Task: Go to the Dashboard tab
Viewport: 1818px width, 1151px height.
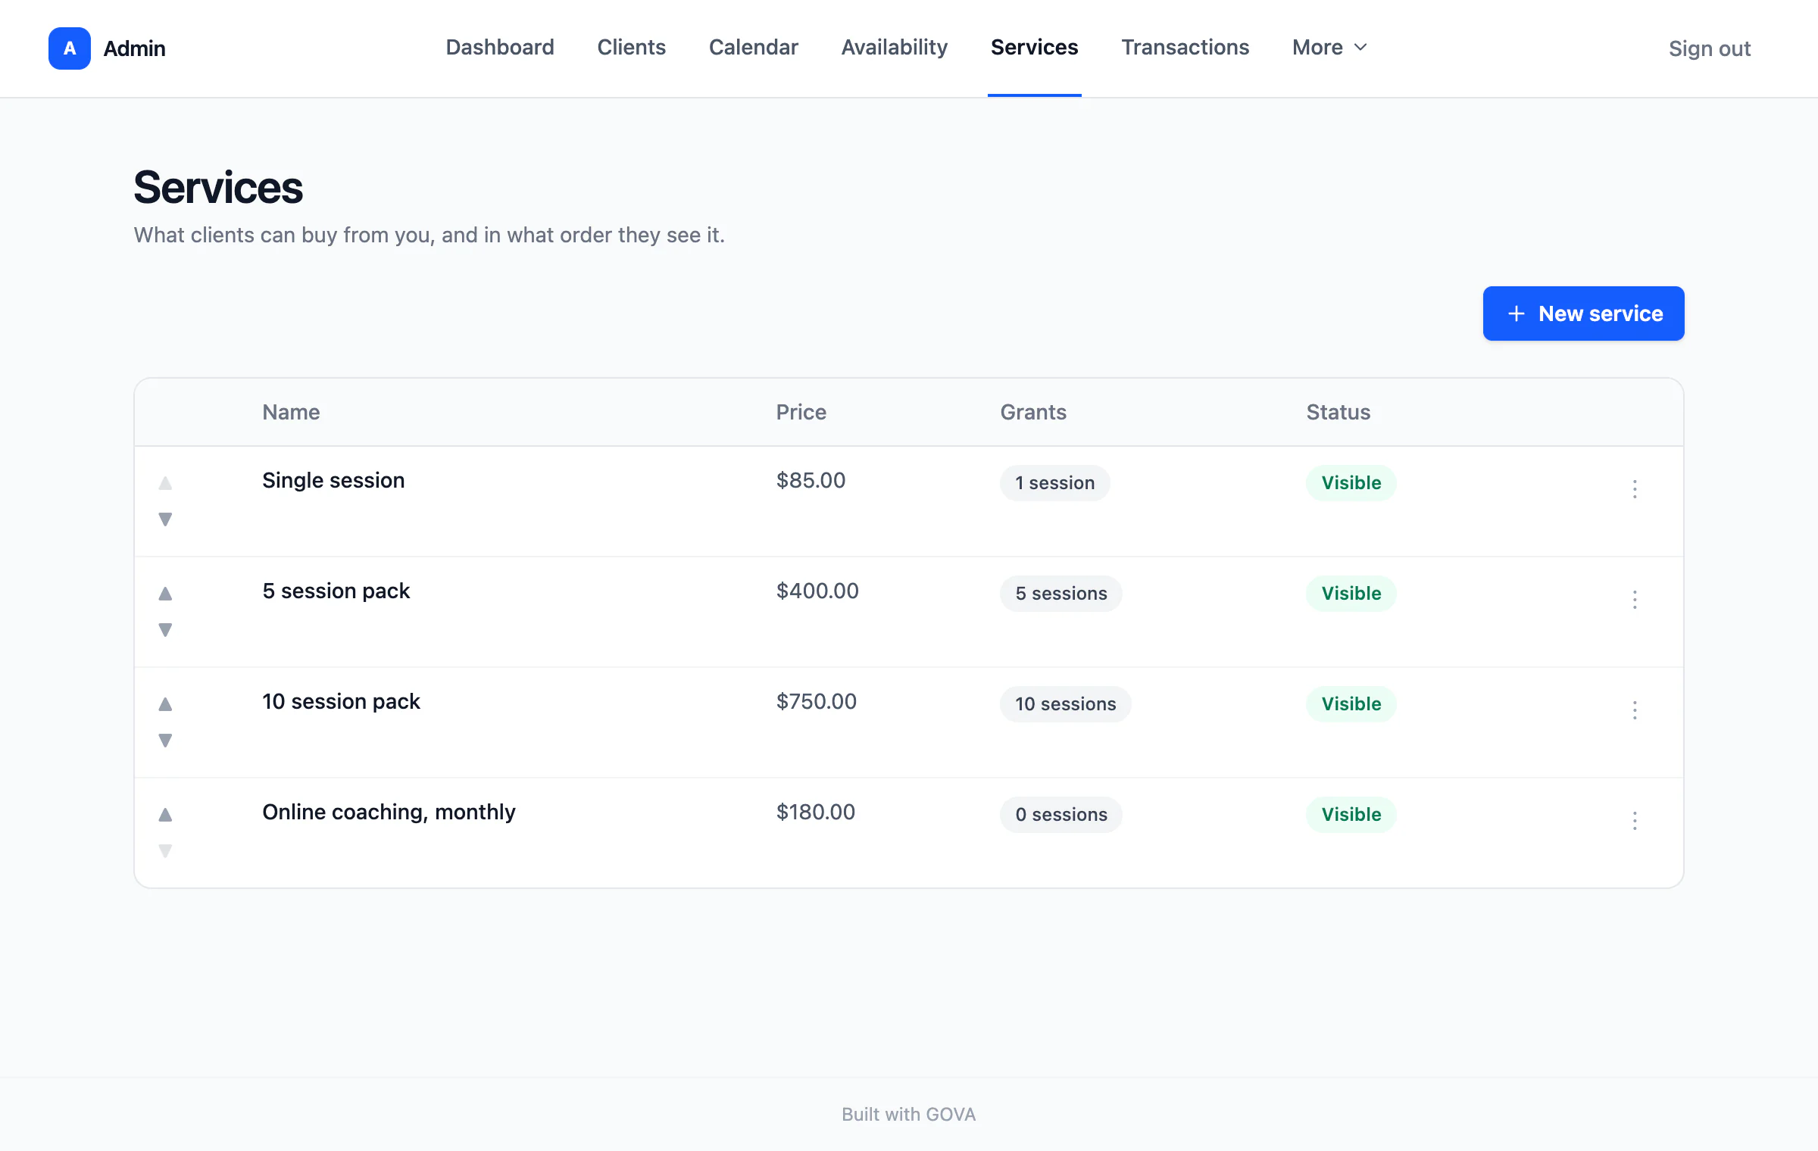Action: (500, 47)
